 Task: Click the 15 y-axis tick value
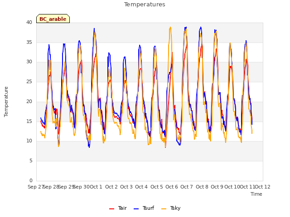point(29,121)
